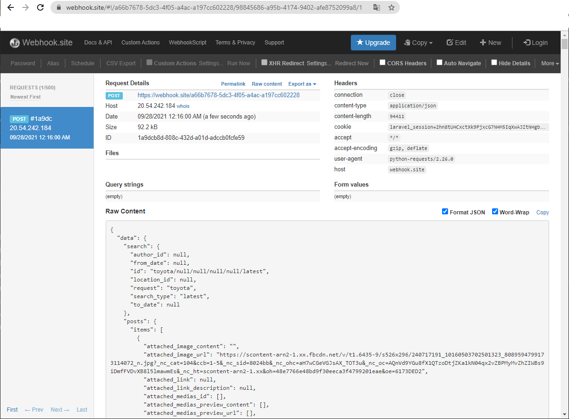Create a new URL with New button
569x419 pixels.
pos(490,43)
